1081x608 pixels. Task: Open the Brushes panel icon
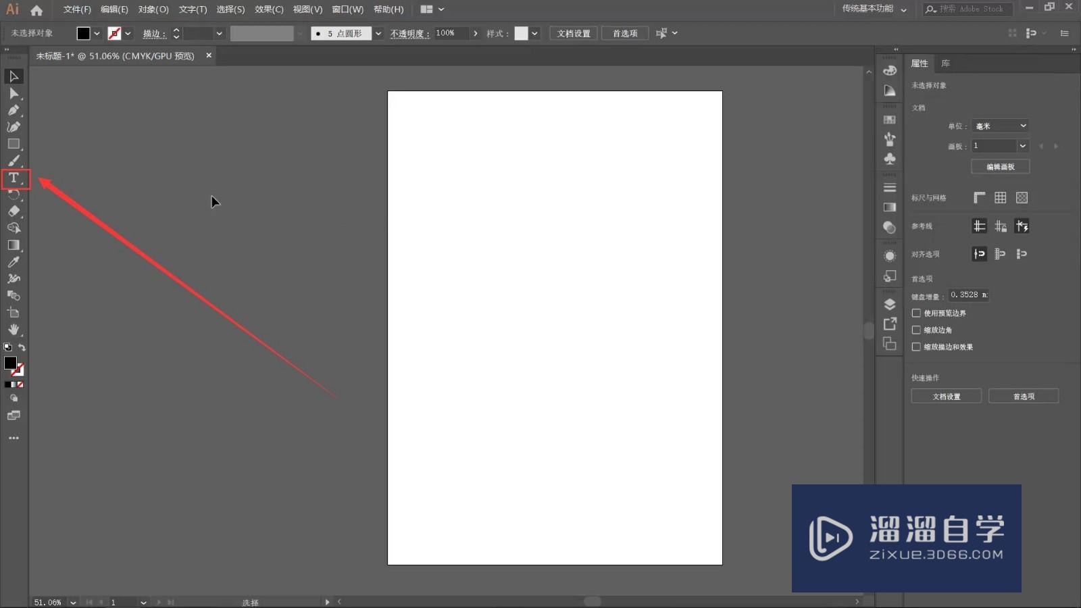[x=890, y=139]
